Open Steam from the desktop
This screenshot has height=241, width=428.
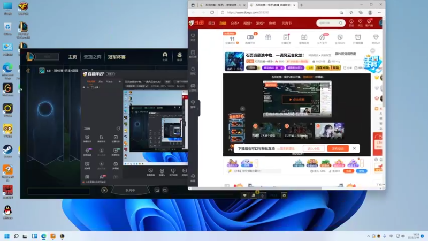pos(7,151)
